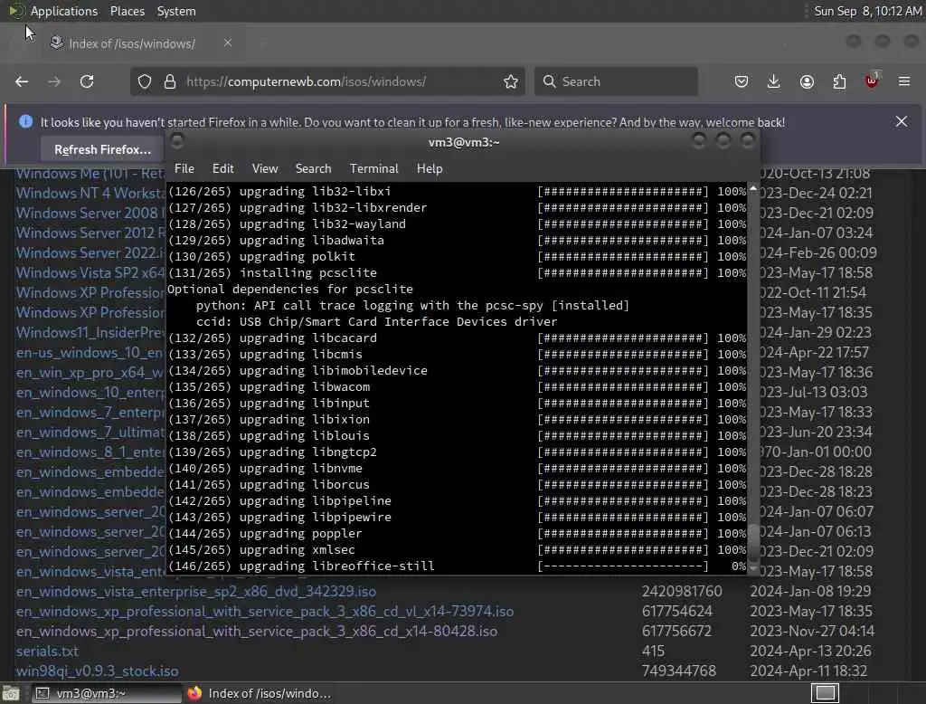Open the en_win_xp_pro_x64 link
The image size is (926, 704).
point(90,373)
